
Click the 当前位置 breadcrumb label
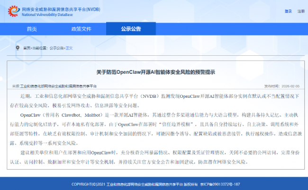(40, 48)
